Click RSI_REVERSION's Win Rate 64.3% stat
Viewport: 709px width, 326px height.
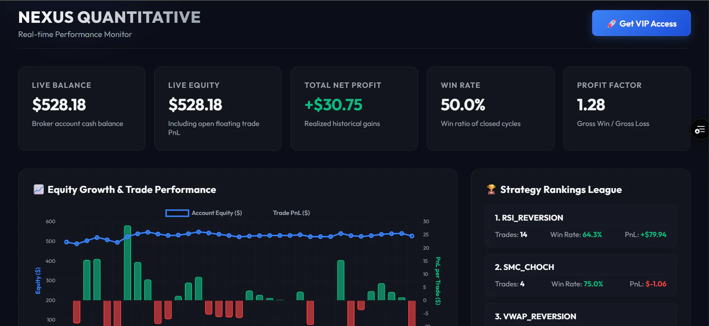(x=576, y=235)
